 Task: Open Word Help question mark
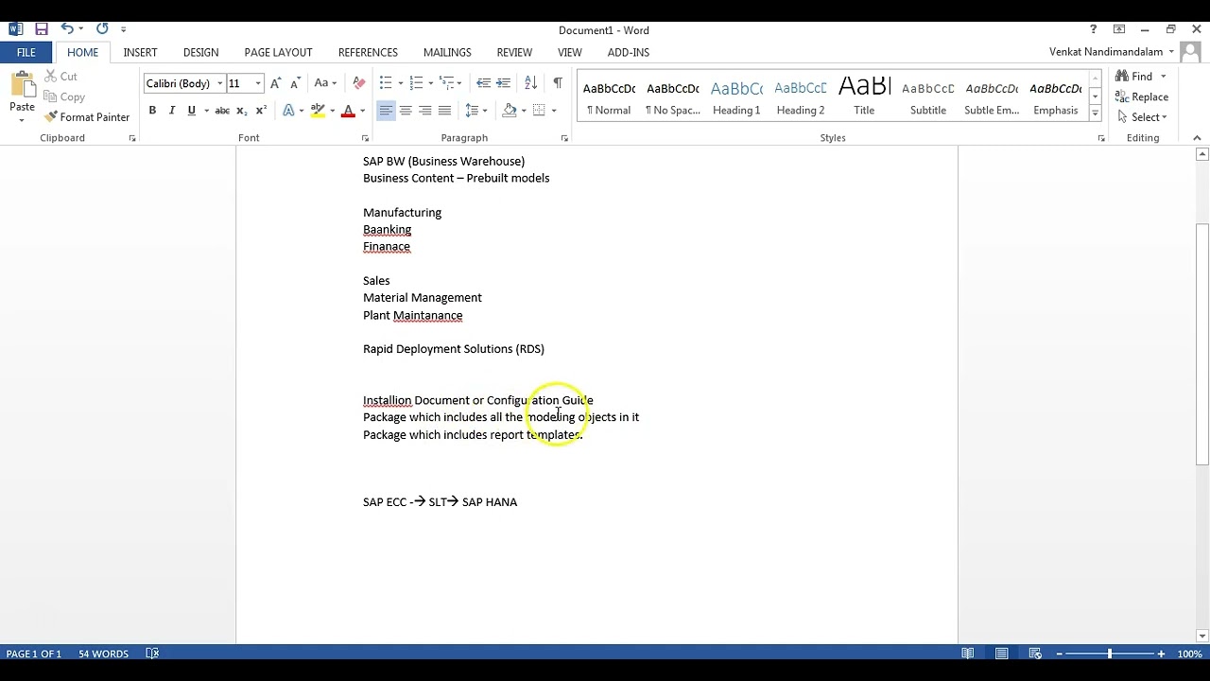pyautogui.click(x=1094, y=29)
